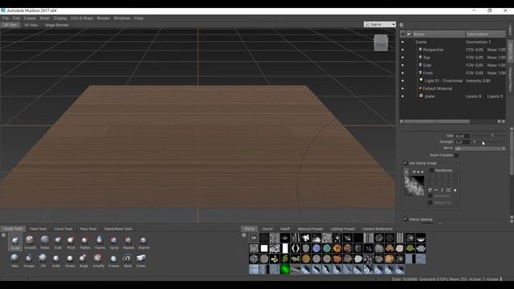Switch to the UV View tab
Image resolution: width=514 pixels, height=289 pixels.
click(x=31, y=25)
